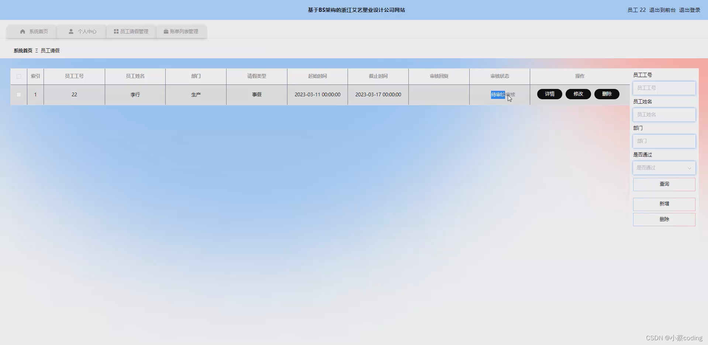
Task: Click the highlighted 待审核 status cell
Action: tap(498, 95)
